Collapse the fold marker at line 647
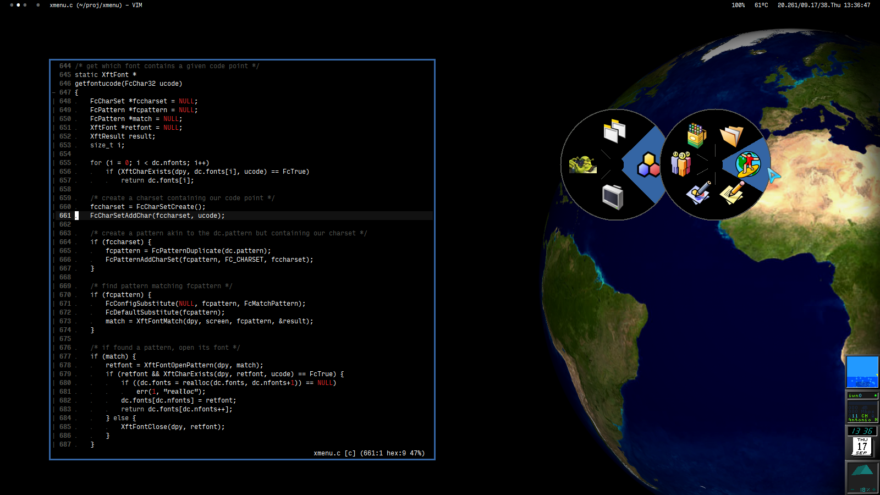Viewport: 880px width, 495px height. pyautogui.click(x=53, y=92)
